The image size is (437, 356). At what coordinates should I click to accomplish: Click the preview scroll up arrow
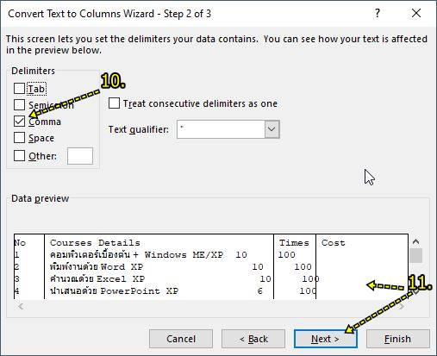pyautogui.click(x=415, y=241)
